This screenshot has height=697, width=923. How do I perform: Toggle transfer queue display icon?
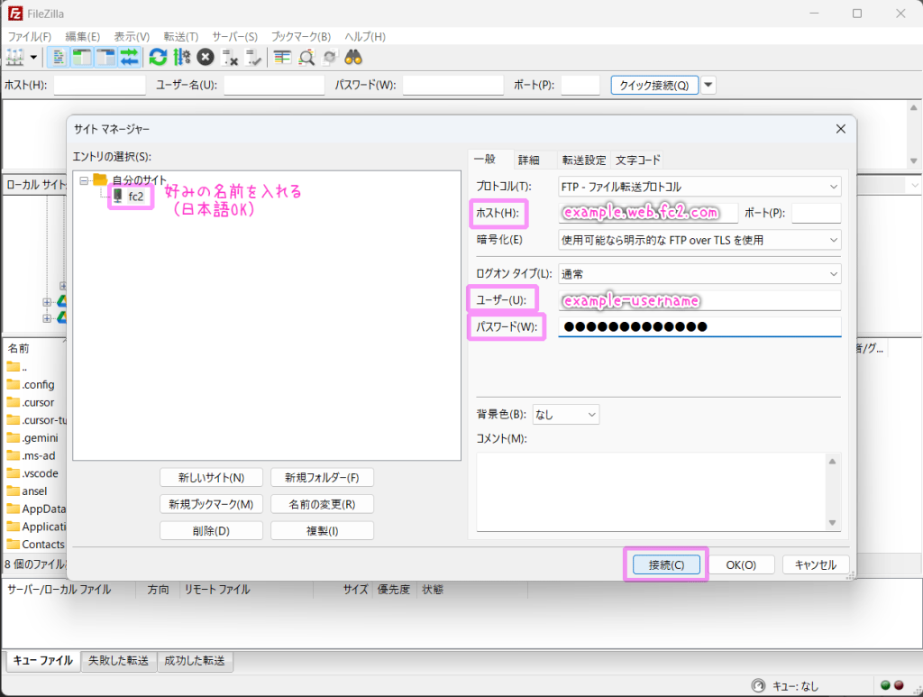[129, 58]
